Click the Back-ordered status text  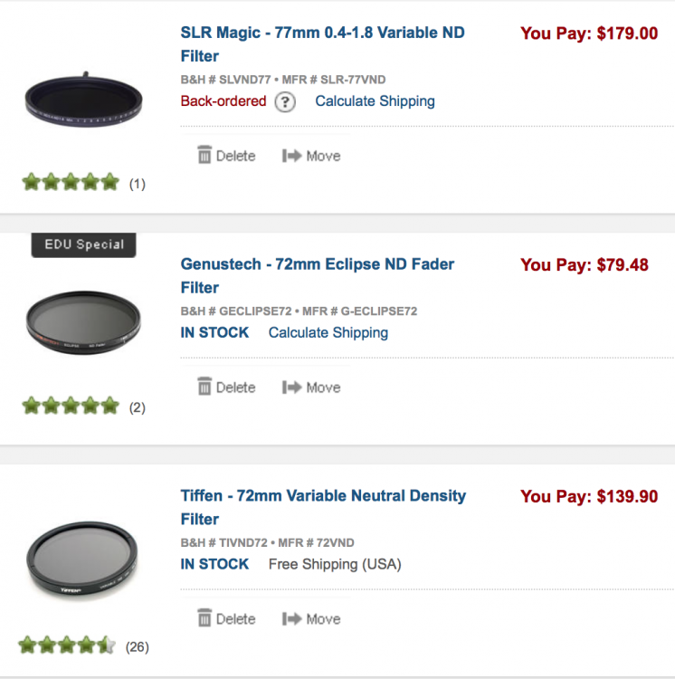point(223,101)
